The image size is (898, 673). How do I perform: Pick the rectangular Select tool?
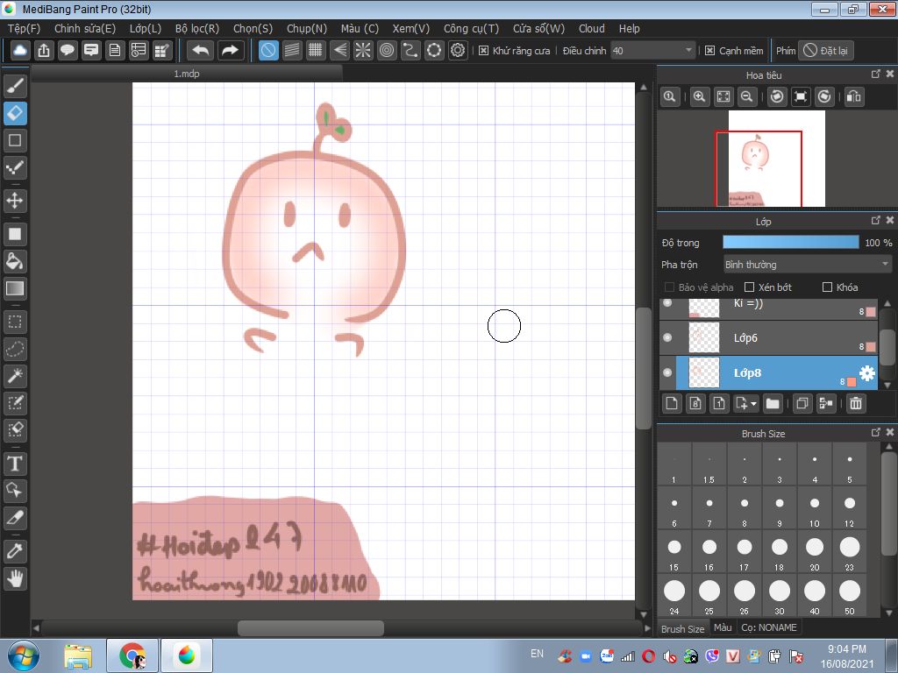[15, 322]
